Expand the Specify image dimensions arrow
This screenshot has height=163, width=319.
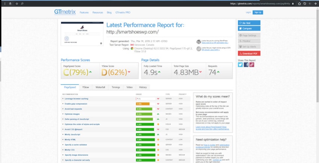(x=63, y=155)
